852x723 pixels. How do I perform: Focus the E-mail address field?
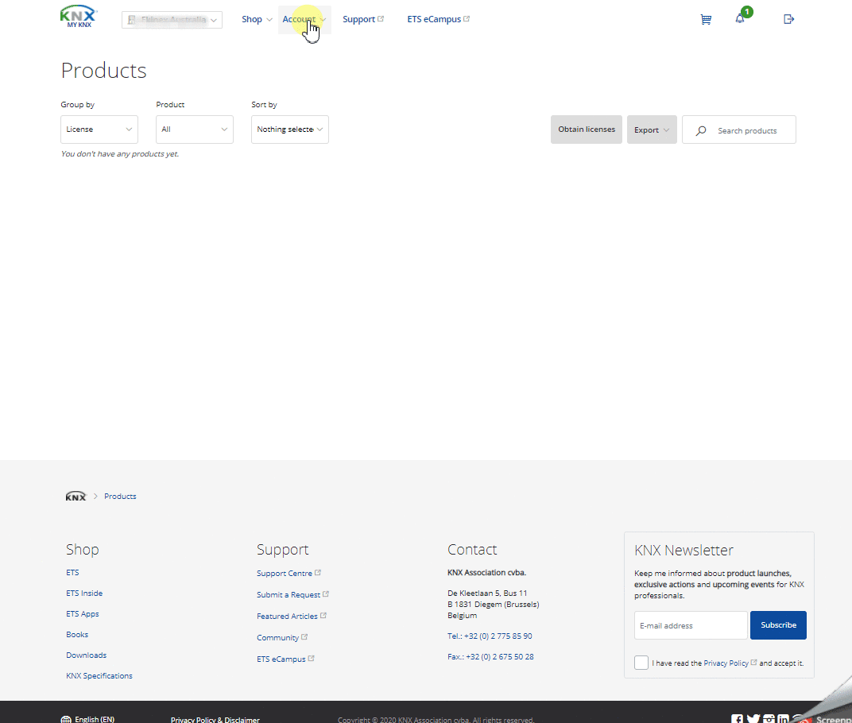pos(691,625)
